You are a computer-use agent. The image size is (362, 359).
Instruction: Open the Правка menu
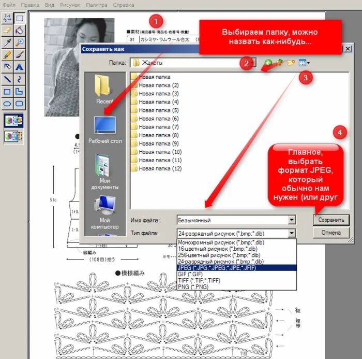point(30,5)
